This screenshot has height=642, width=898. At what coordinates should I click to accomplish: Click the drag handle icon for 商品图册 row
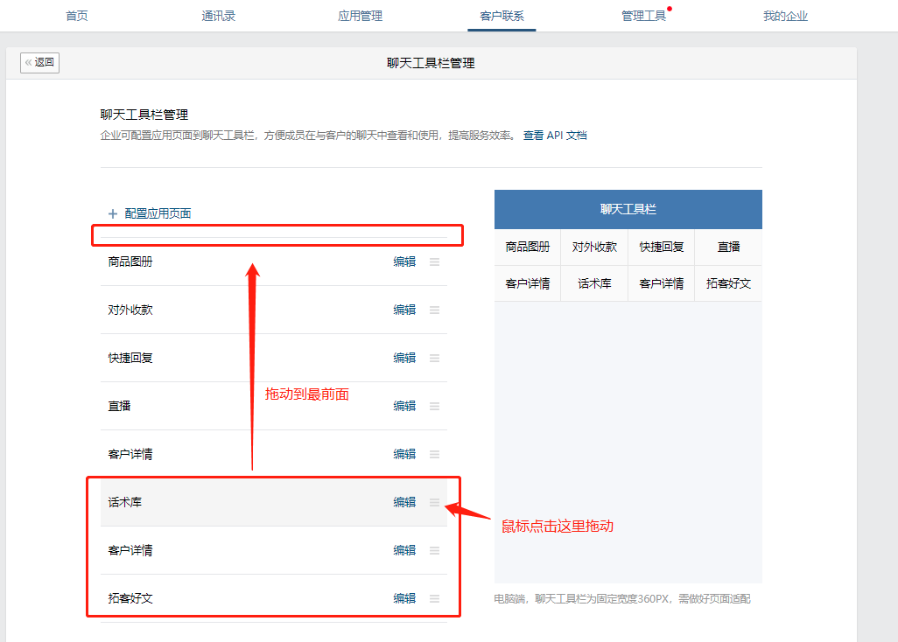435,262
